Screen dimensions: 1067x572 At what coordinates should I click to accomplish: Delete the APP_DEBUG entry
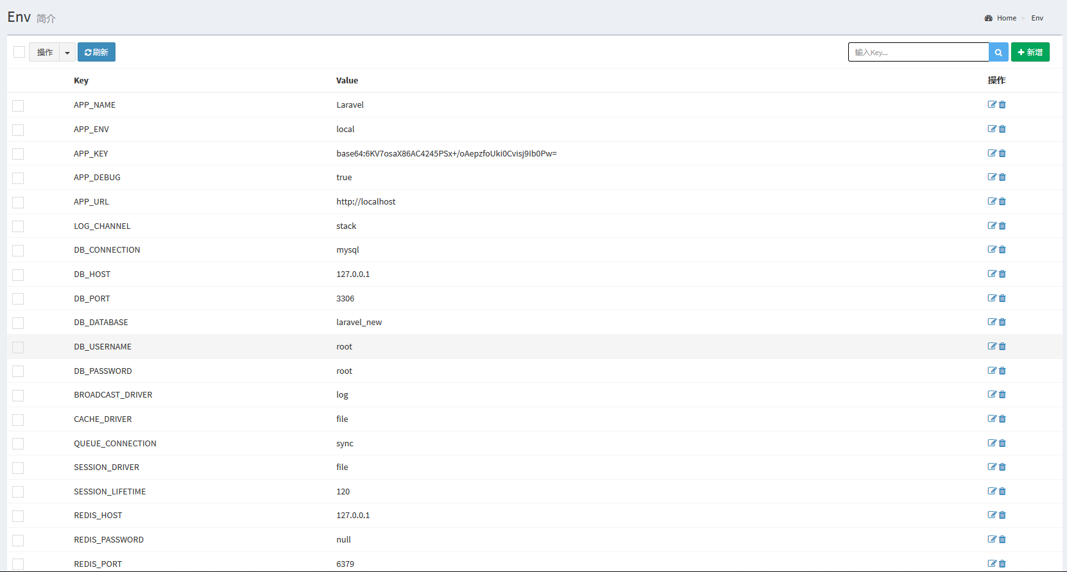(1002, 177)
